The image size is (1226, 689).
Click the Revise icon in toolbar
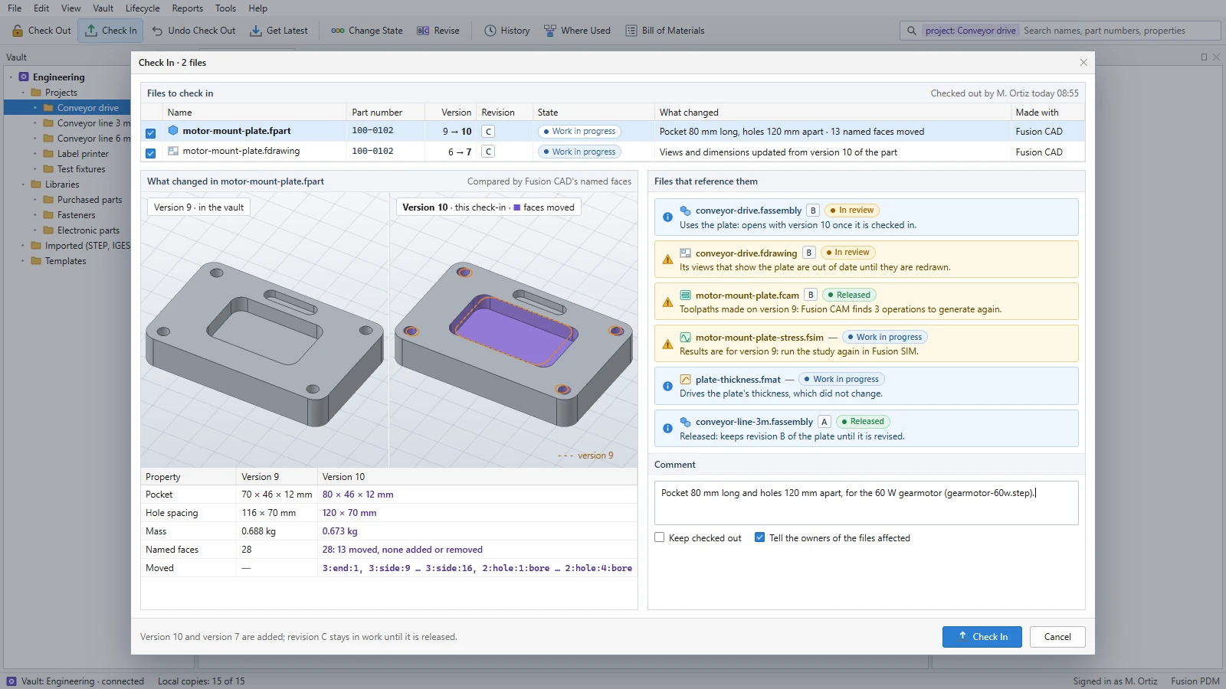pos(423,31)
